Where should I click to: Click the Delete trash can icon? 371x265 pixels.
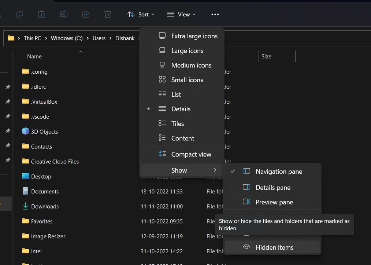[108, 14]
